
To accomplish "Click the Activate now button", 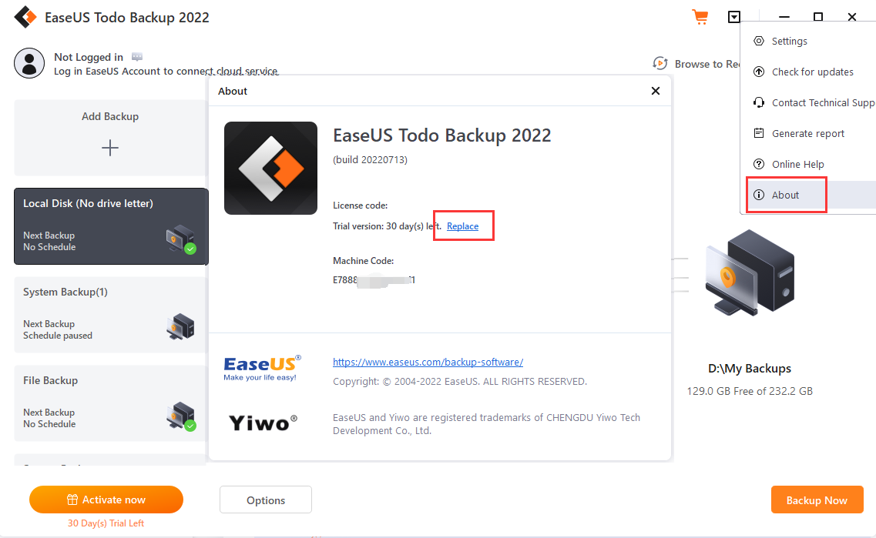I will click(106, 500).
